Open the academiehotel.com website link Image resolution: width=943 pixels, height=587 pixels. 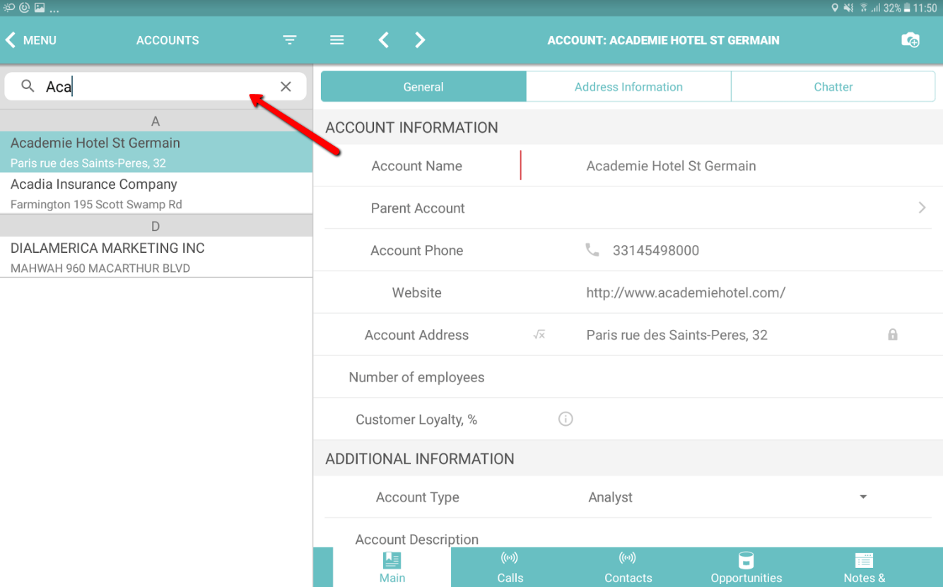click(686, 292)
